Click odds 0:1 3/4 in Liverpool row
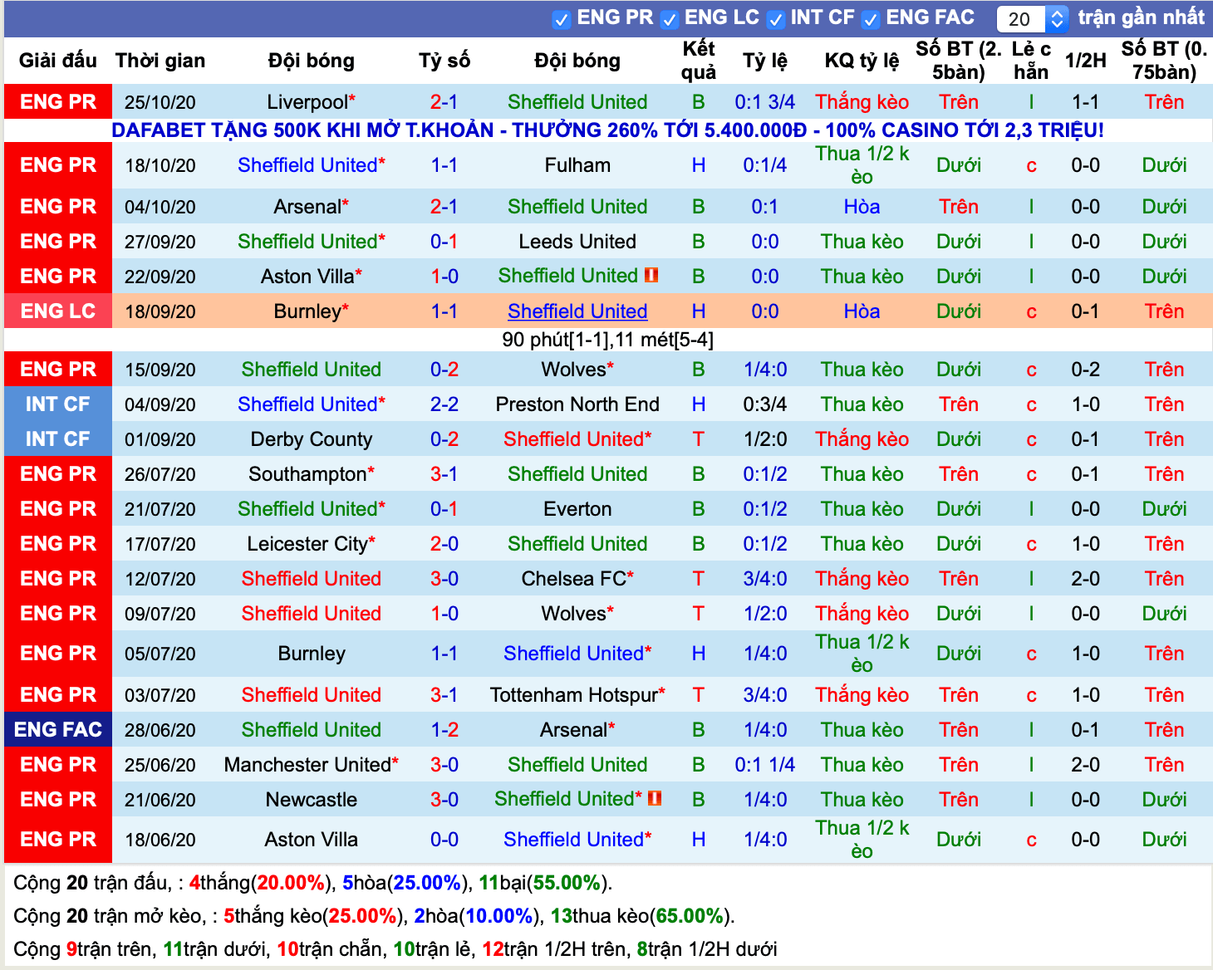Viewport: 1213px width, 970px height. 764,102
